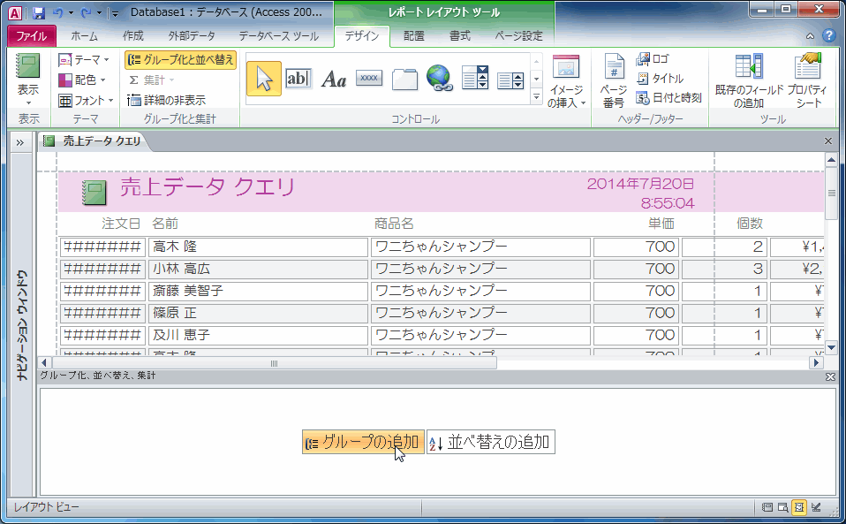Select the 商品名 column header
The image size is (846, 524).
point(394,224)
